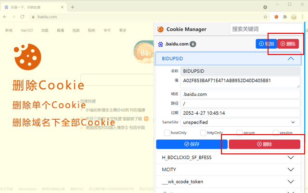308x193 pixels.
Task: Click the account dropdown circle in the title bar
Action: pyautogui.click(x=265, y=7)
